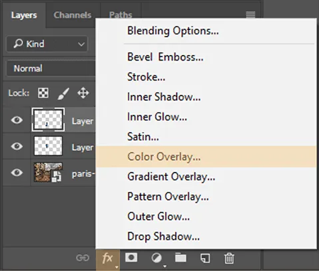Choose Blending Options... from the menu
The image size is (319, 271).
click(206, 31)
